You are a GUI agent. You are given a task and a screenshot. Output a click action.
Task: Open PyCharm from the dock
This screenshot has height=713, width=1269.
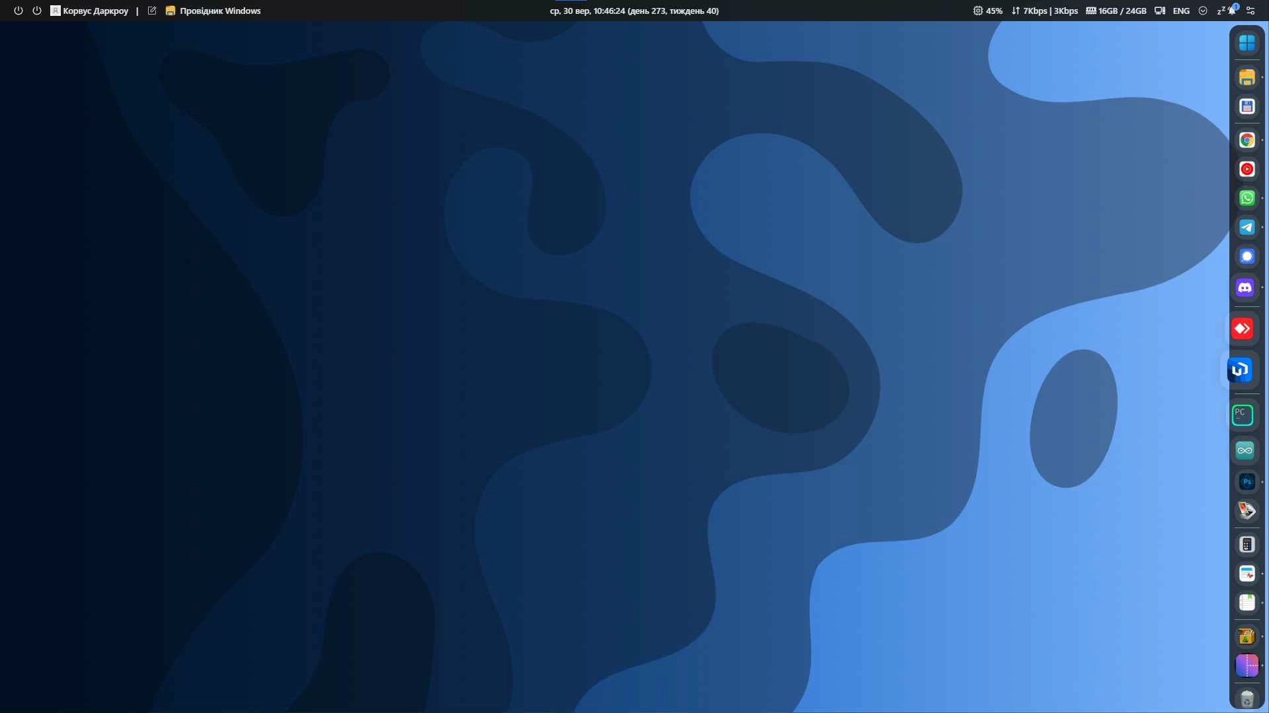pyautogui.click(x=1243, y=415)
